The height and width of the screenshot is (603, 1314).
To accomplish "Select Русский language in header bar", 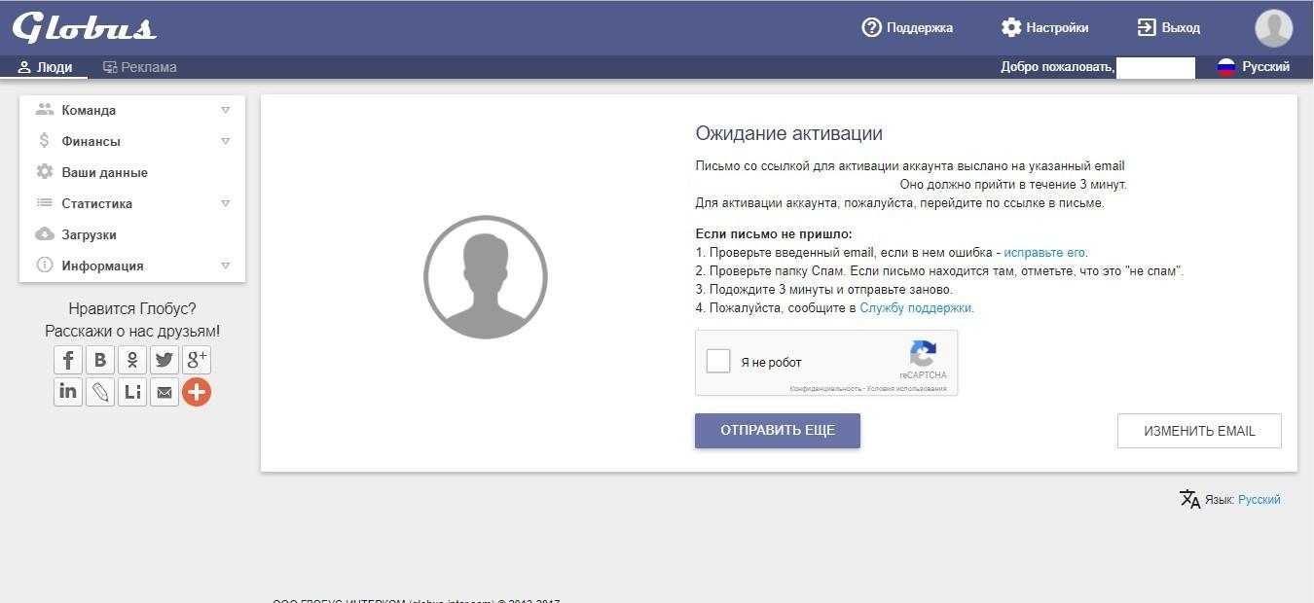I will (x=1265, y=67).
